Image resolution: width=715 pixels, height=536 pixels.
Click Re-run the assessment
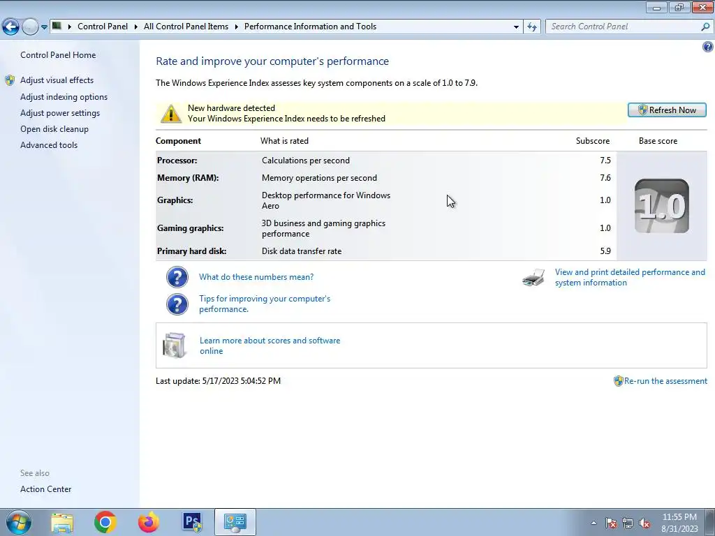coord(665,381)
